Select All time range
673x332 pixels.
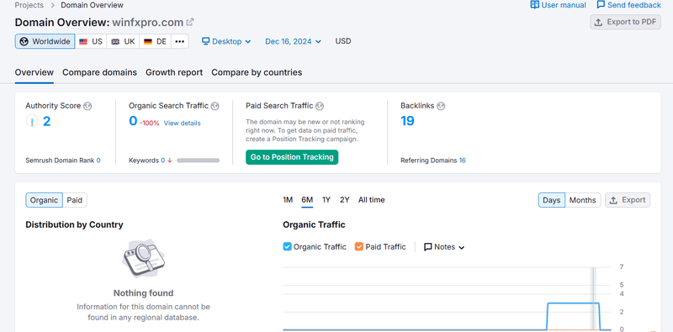[372, 200]
